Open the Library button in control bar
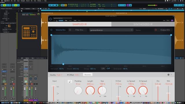 (2, 5)
